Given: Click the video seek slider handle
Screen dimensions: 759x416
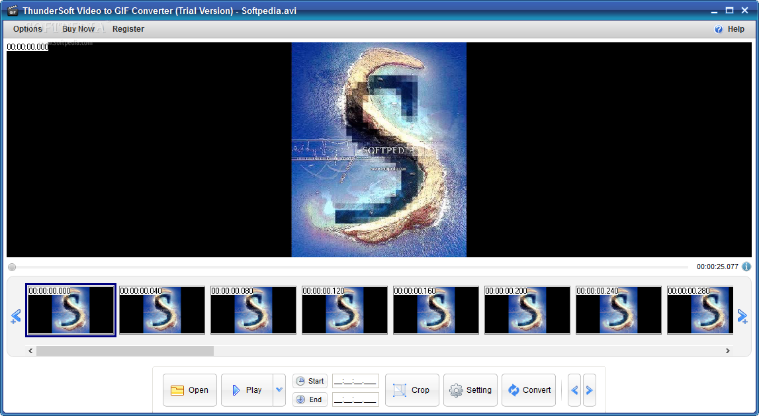Looking at the screenshot, I should tap(12, 267).
